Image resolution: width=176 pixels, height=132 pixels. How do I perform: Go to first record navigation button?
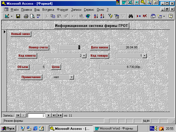pyautogui.click(x=18, y=116)
